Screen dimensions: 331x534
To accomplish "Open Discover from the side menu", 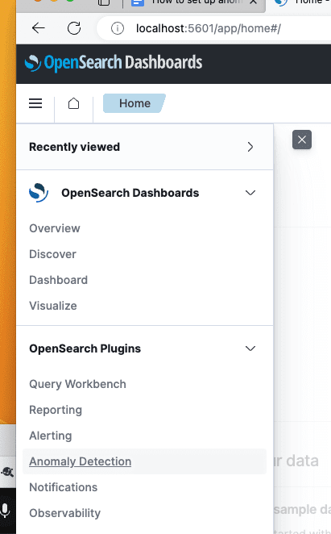I will pos(52,254).
